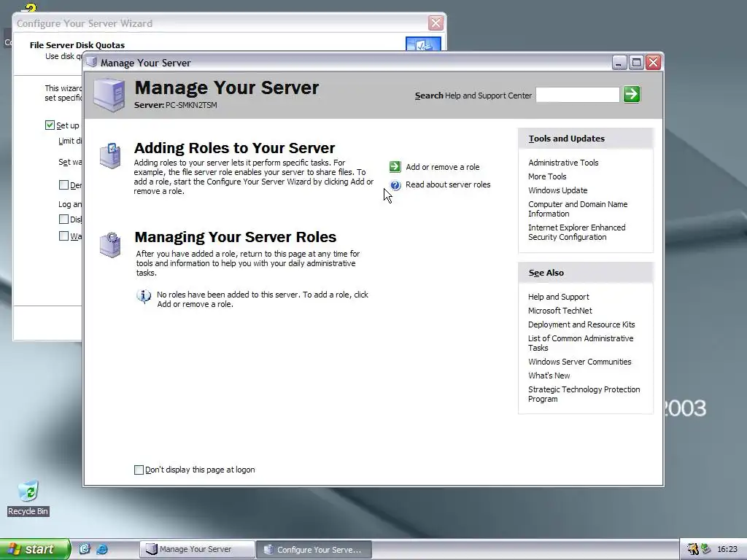
Task: Minimize the Manage Your Server window
Action: [619, 63]
